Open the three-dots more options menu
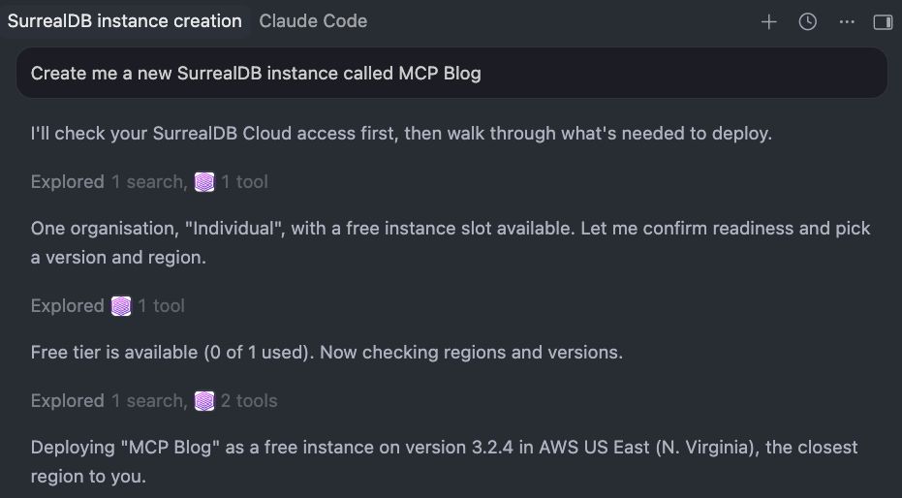This screenshot has width=902, height=498. coord(847,22)
